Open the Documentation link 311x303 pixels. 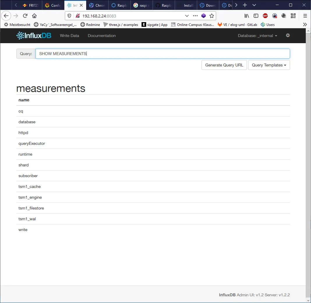(x=102, y=36)
